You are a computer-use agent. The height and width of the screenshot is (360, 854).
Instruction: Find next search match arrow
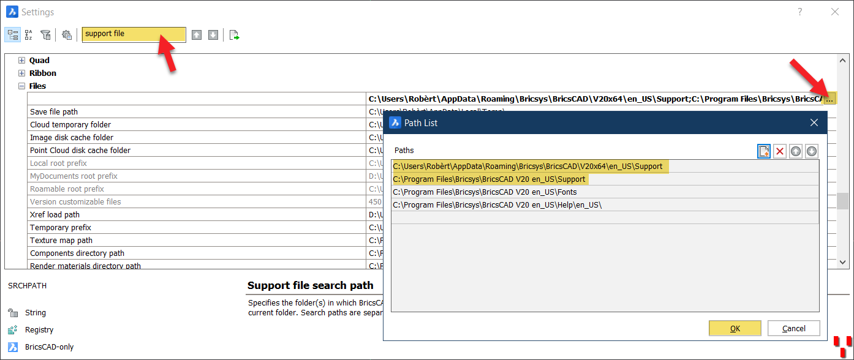[213, 35]
